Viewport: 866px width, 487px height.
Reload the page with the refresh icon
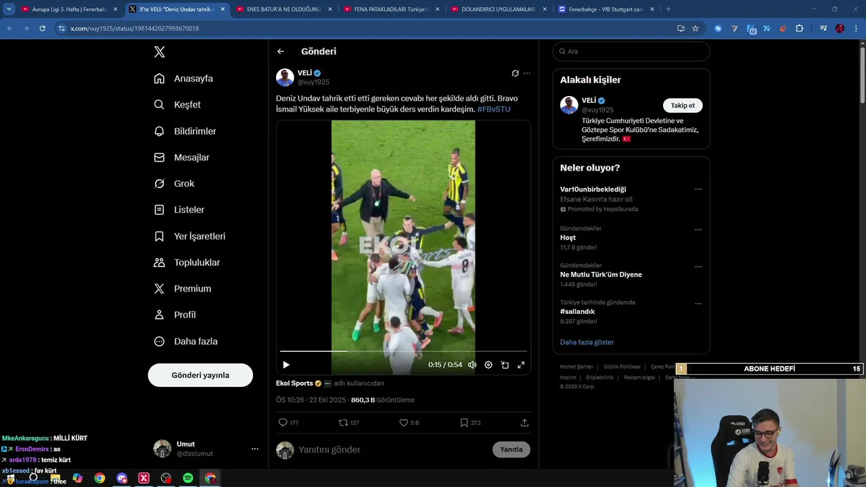pos(42,28)
